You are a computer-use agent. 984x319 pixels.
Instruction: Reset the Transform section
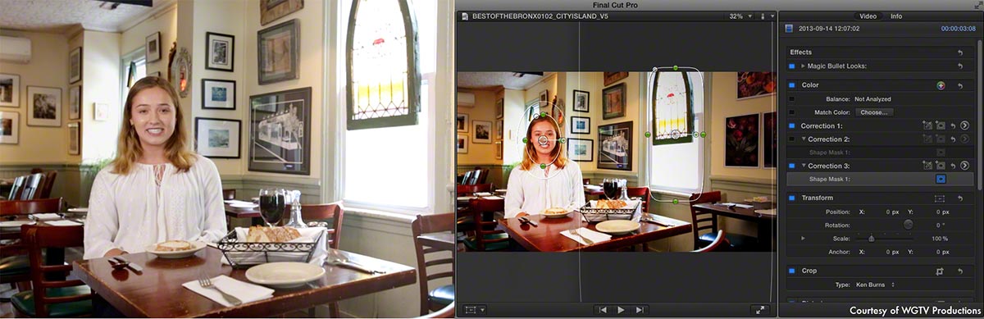(x=960, y=198)
